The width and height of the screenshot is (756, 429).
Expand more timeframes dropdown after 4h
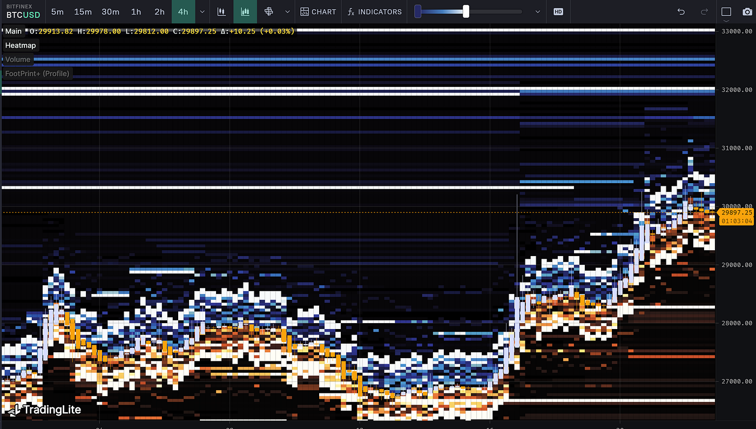point(202,11)
